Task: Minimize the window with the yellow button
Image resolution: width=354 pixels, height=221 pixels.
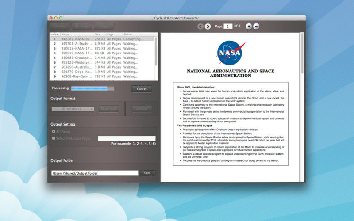Action: pyautogui.click(x=56, y=18)
